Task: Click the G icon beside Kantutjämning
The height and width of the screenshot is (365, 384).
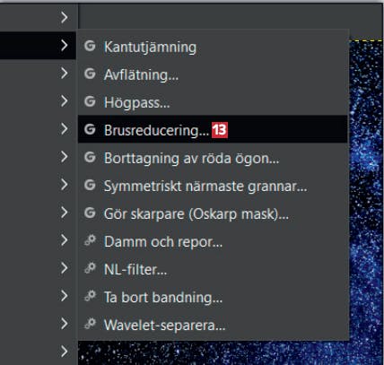Action: (x=90, y=47)
